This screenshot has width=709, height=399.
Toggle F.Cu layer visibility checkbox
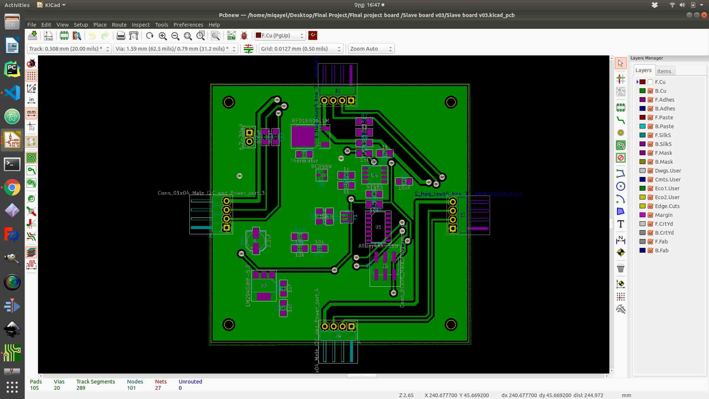click(650, 82)
